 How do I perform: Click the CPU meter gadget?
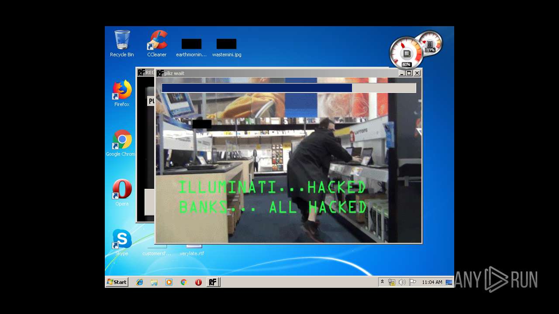tap(406, 53)
